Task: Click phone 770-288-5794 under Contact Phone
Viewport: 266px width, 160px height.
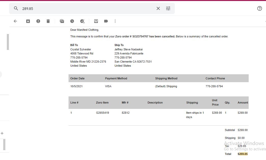Action: 214,86
